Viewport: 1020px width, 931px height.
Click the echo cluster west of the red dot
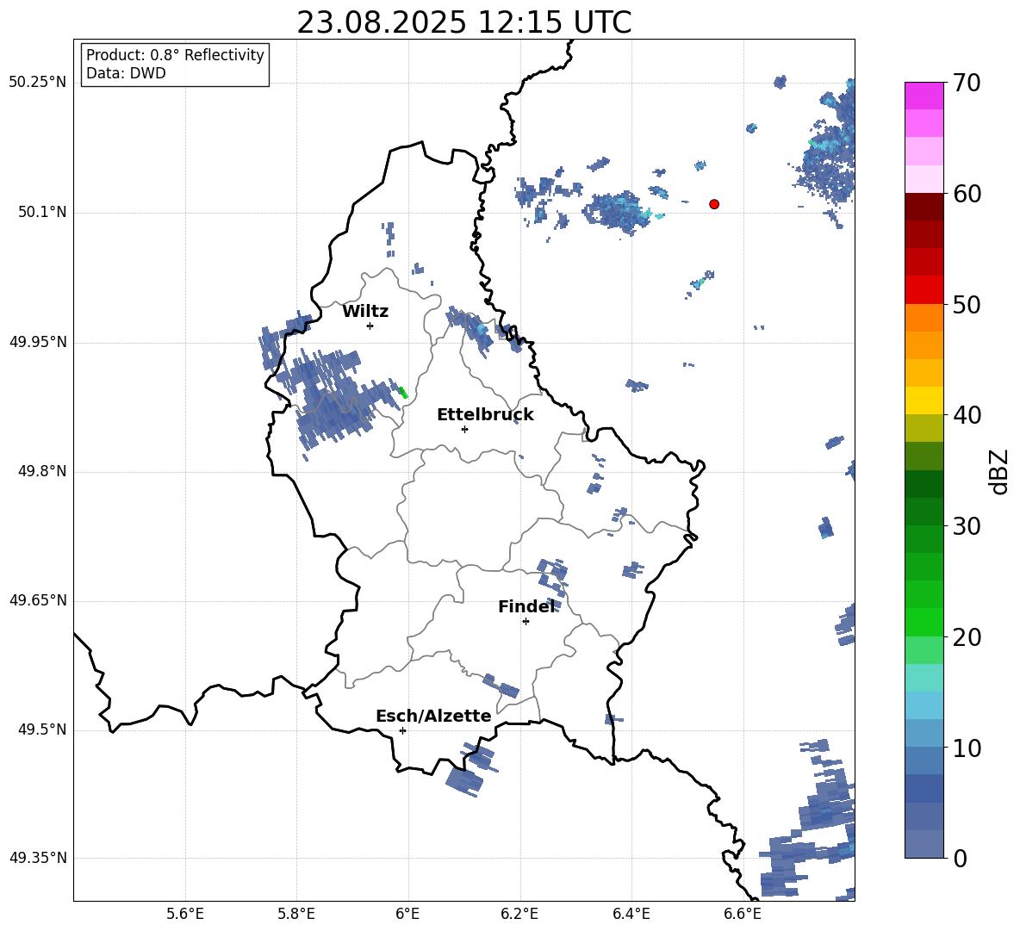click(618, 211)
